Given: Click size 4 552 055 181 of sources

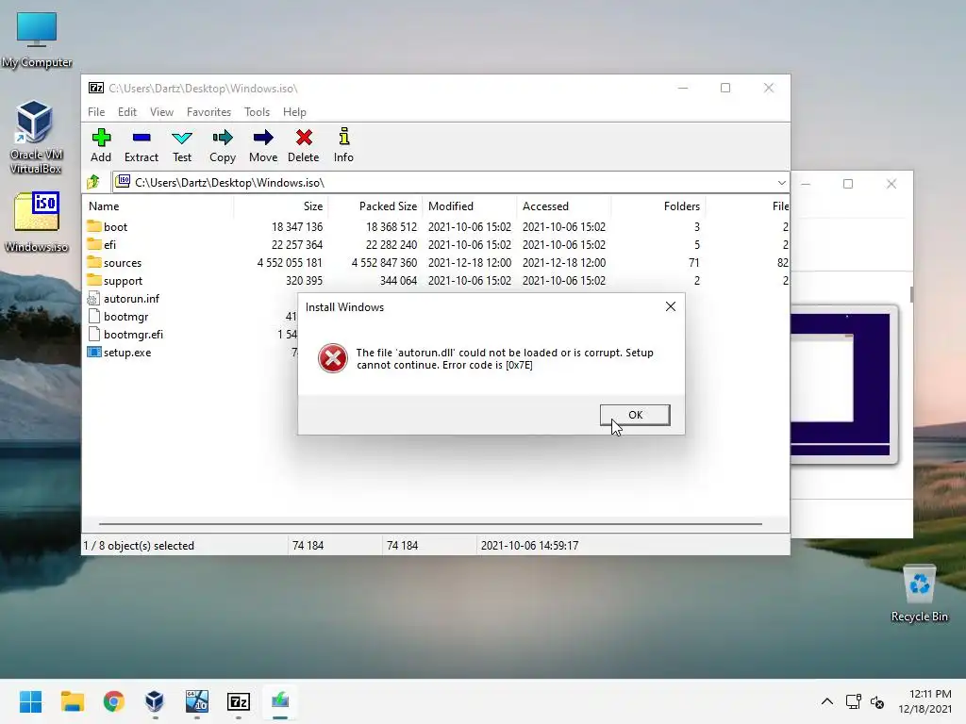Looking at the screenshot, I should coord(290,262).
